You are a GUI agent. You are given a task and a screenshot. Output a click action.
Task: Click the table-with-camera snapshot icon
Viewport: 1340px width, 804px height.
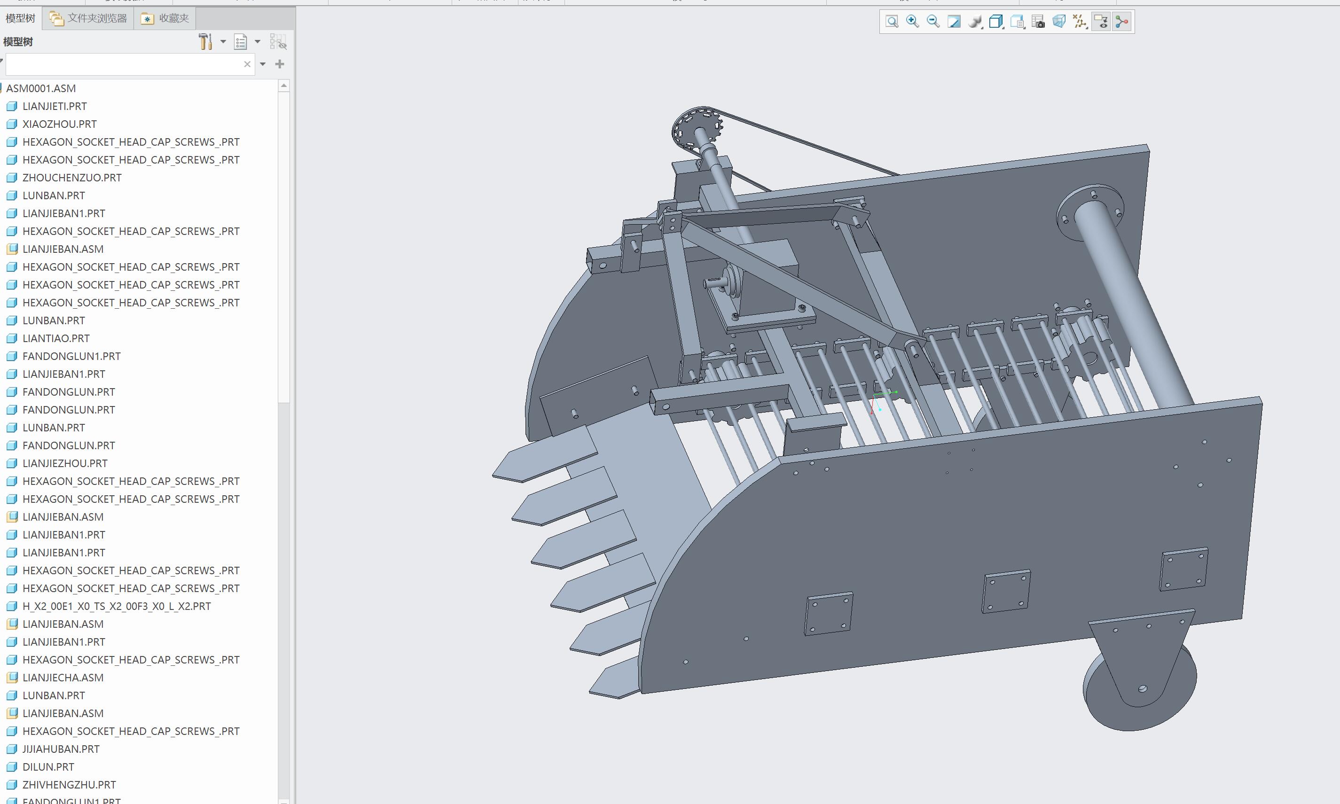1038,22
